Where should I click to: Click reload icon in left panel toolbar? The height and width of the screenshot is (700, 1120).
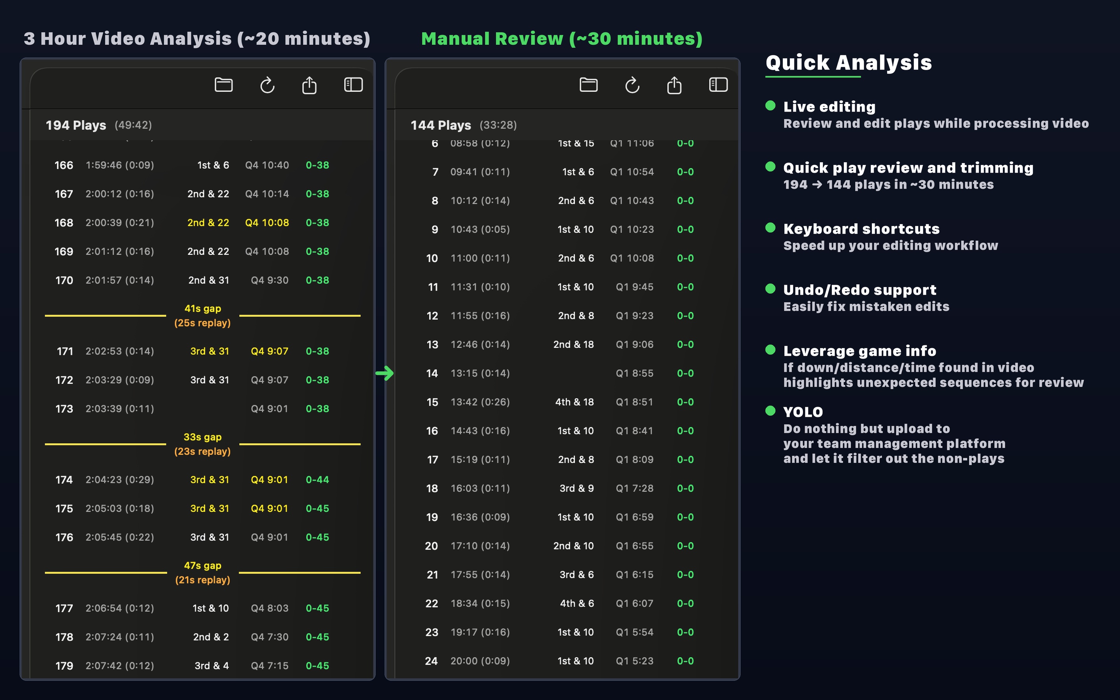[x=267, y=85]
